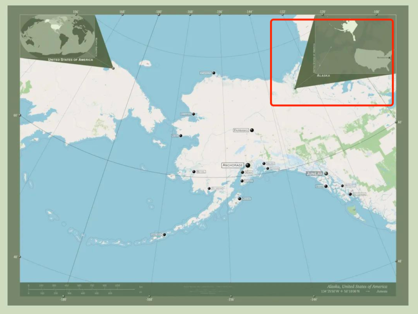This screenshot has height=314, width=418.
Task: Click the world globe inset map
Action: (x=57, y=36)
